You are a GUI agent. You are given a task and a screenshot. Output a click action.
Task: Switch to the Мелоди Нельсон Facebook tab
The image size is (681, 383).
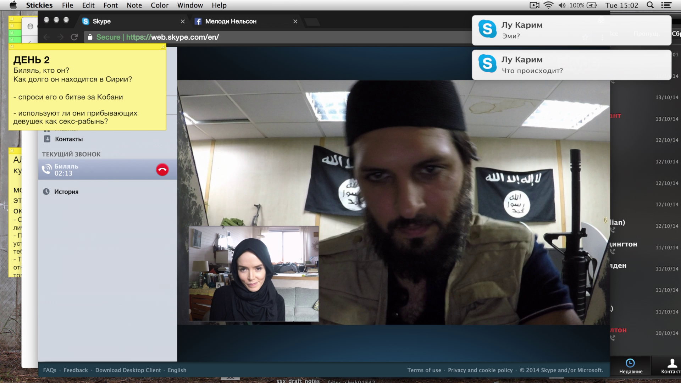(247, 21)
